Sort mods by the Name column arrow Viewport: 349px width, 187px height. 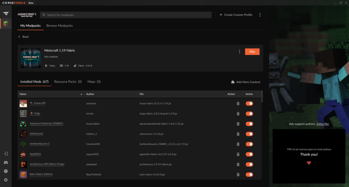(x=81, y=94)
